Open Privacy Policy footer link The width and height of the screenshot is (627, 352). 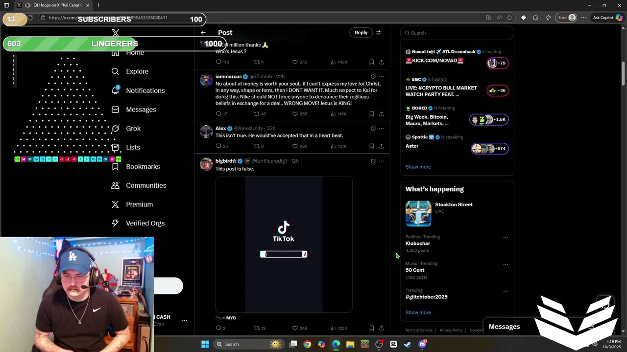451,330
